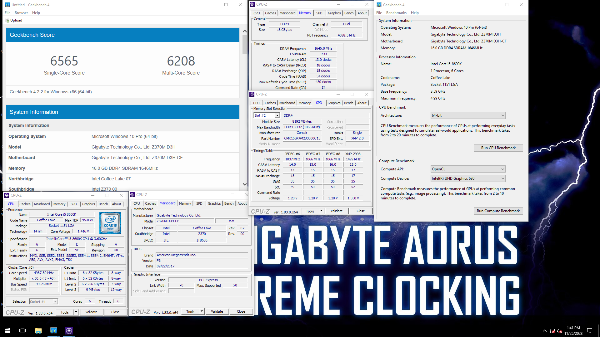Click the Geekbench results scrollbar thumb

click(x=245, y=44)
